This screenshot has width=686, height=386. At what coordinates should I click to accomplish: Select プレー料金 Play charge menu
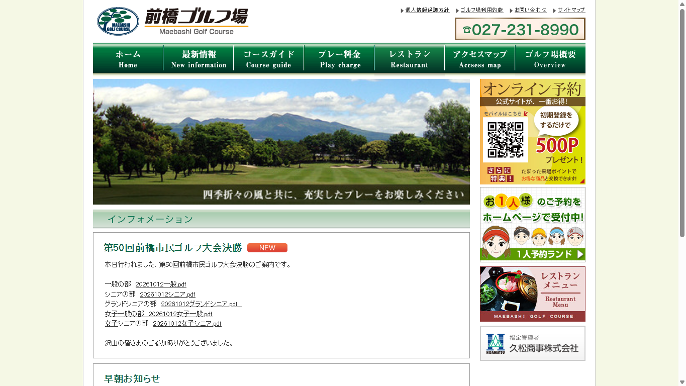tap(339, 58)
